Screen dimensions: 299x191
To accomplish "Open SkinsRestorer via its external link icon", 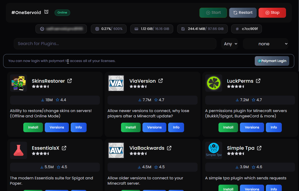I will [69, 81].
